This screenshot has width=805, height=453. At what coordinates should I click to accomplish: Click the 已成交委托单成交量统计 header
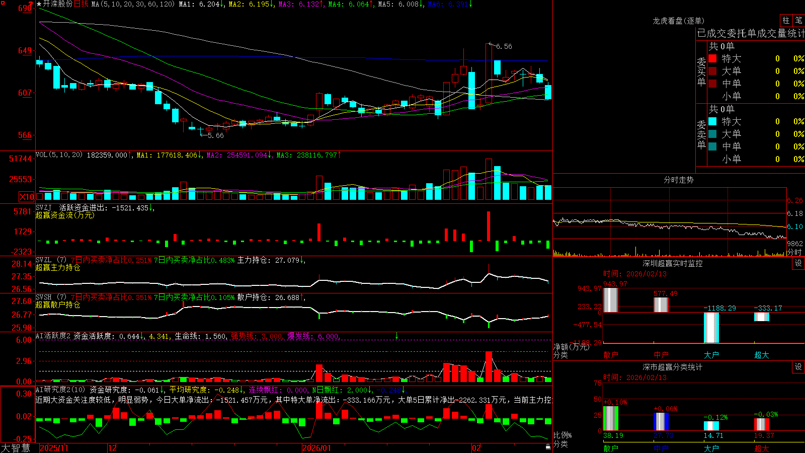(x=751, y=33)
